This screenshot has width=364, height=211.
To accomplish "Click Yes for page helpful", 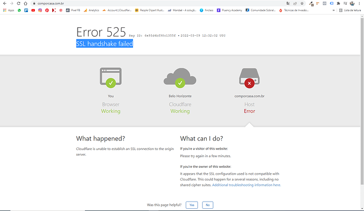I will [x=191, y=205].
